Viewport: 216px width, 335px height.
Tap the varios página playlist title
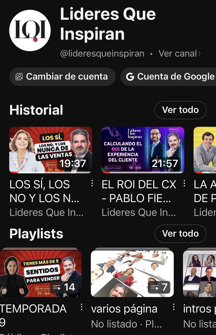(124, 309)
